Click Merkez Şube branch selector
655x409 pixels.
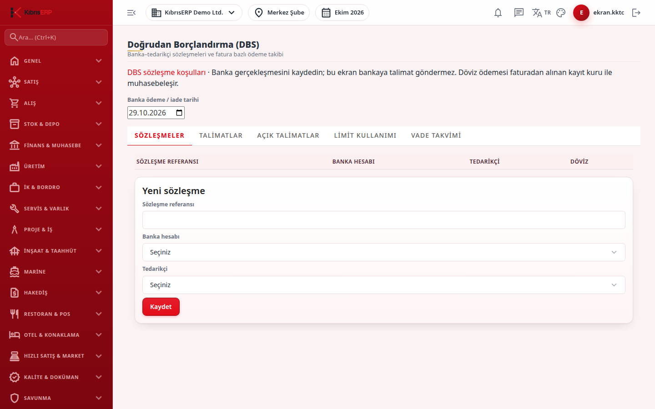click(279, 13)
